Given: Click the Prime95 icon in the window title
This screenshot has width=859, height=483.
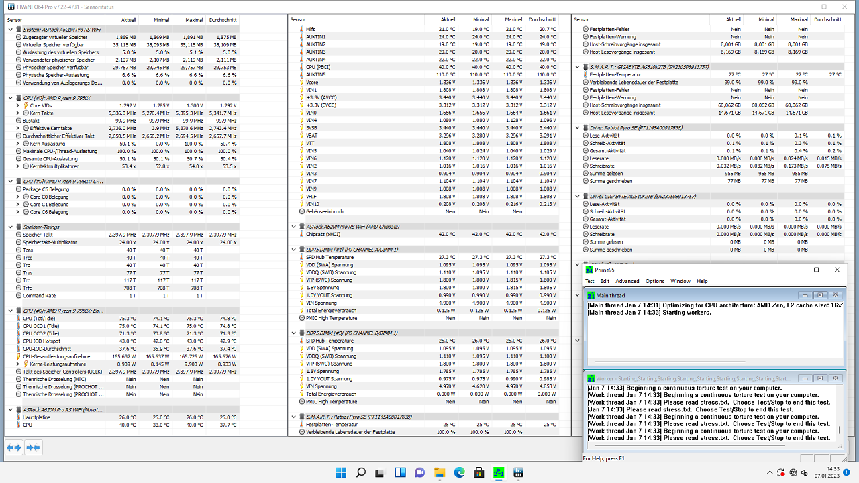Looking at the screenshot, I should [589, 270].
